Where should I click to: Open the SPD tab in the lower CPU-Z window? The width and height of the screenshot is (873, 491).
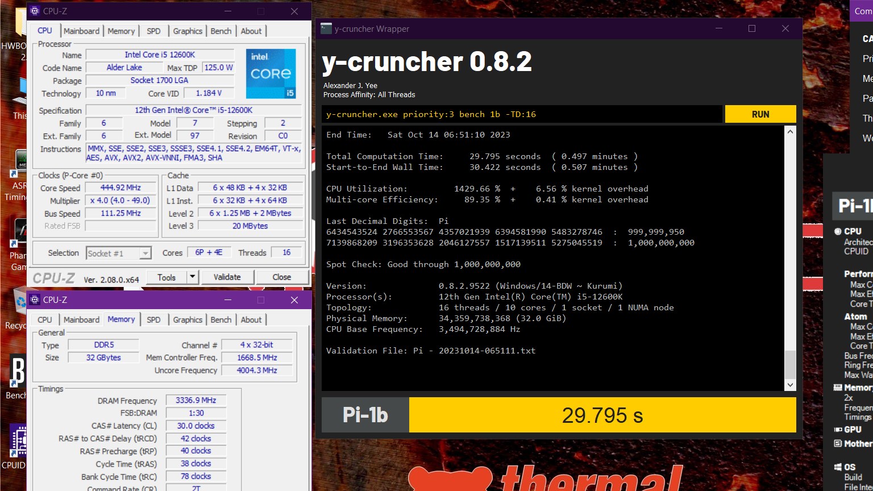(x=153, y=320)
